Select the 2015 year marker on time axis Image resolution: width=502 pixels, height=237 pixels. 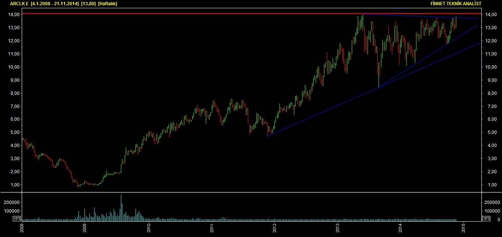pos(463,228)
